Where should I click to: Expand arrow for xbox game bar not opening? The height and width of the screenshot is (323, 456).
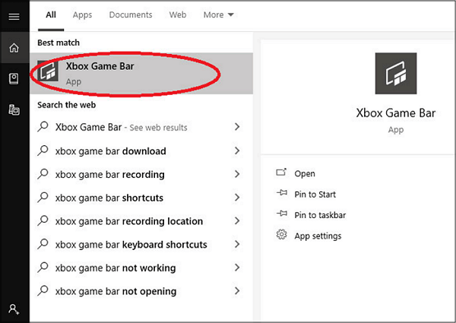pos(238,291)
